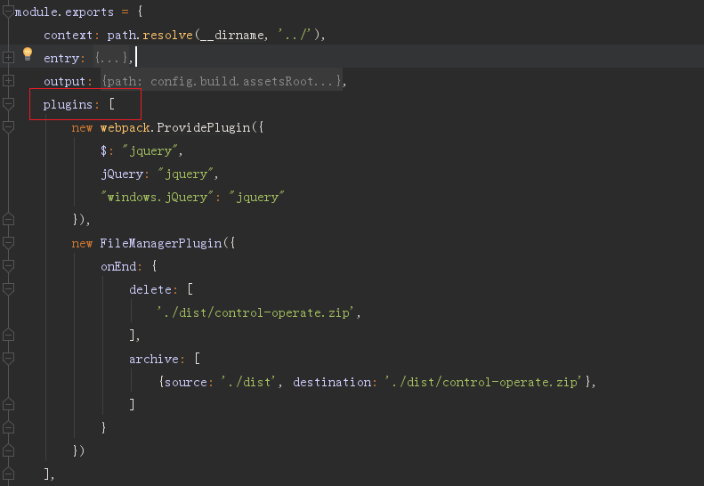Click the resolve method call
The width and height of the screenshot is (704, 486).
click(167, 35)
